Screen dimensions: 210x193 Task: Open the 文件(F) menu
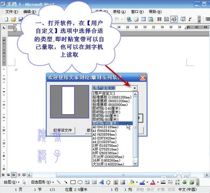(x=12, y=12)
